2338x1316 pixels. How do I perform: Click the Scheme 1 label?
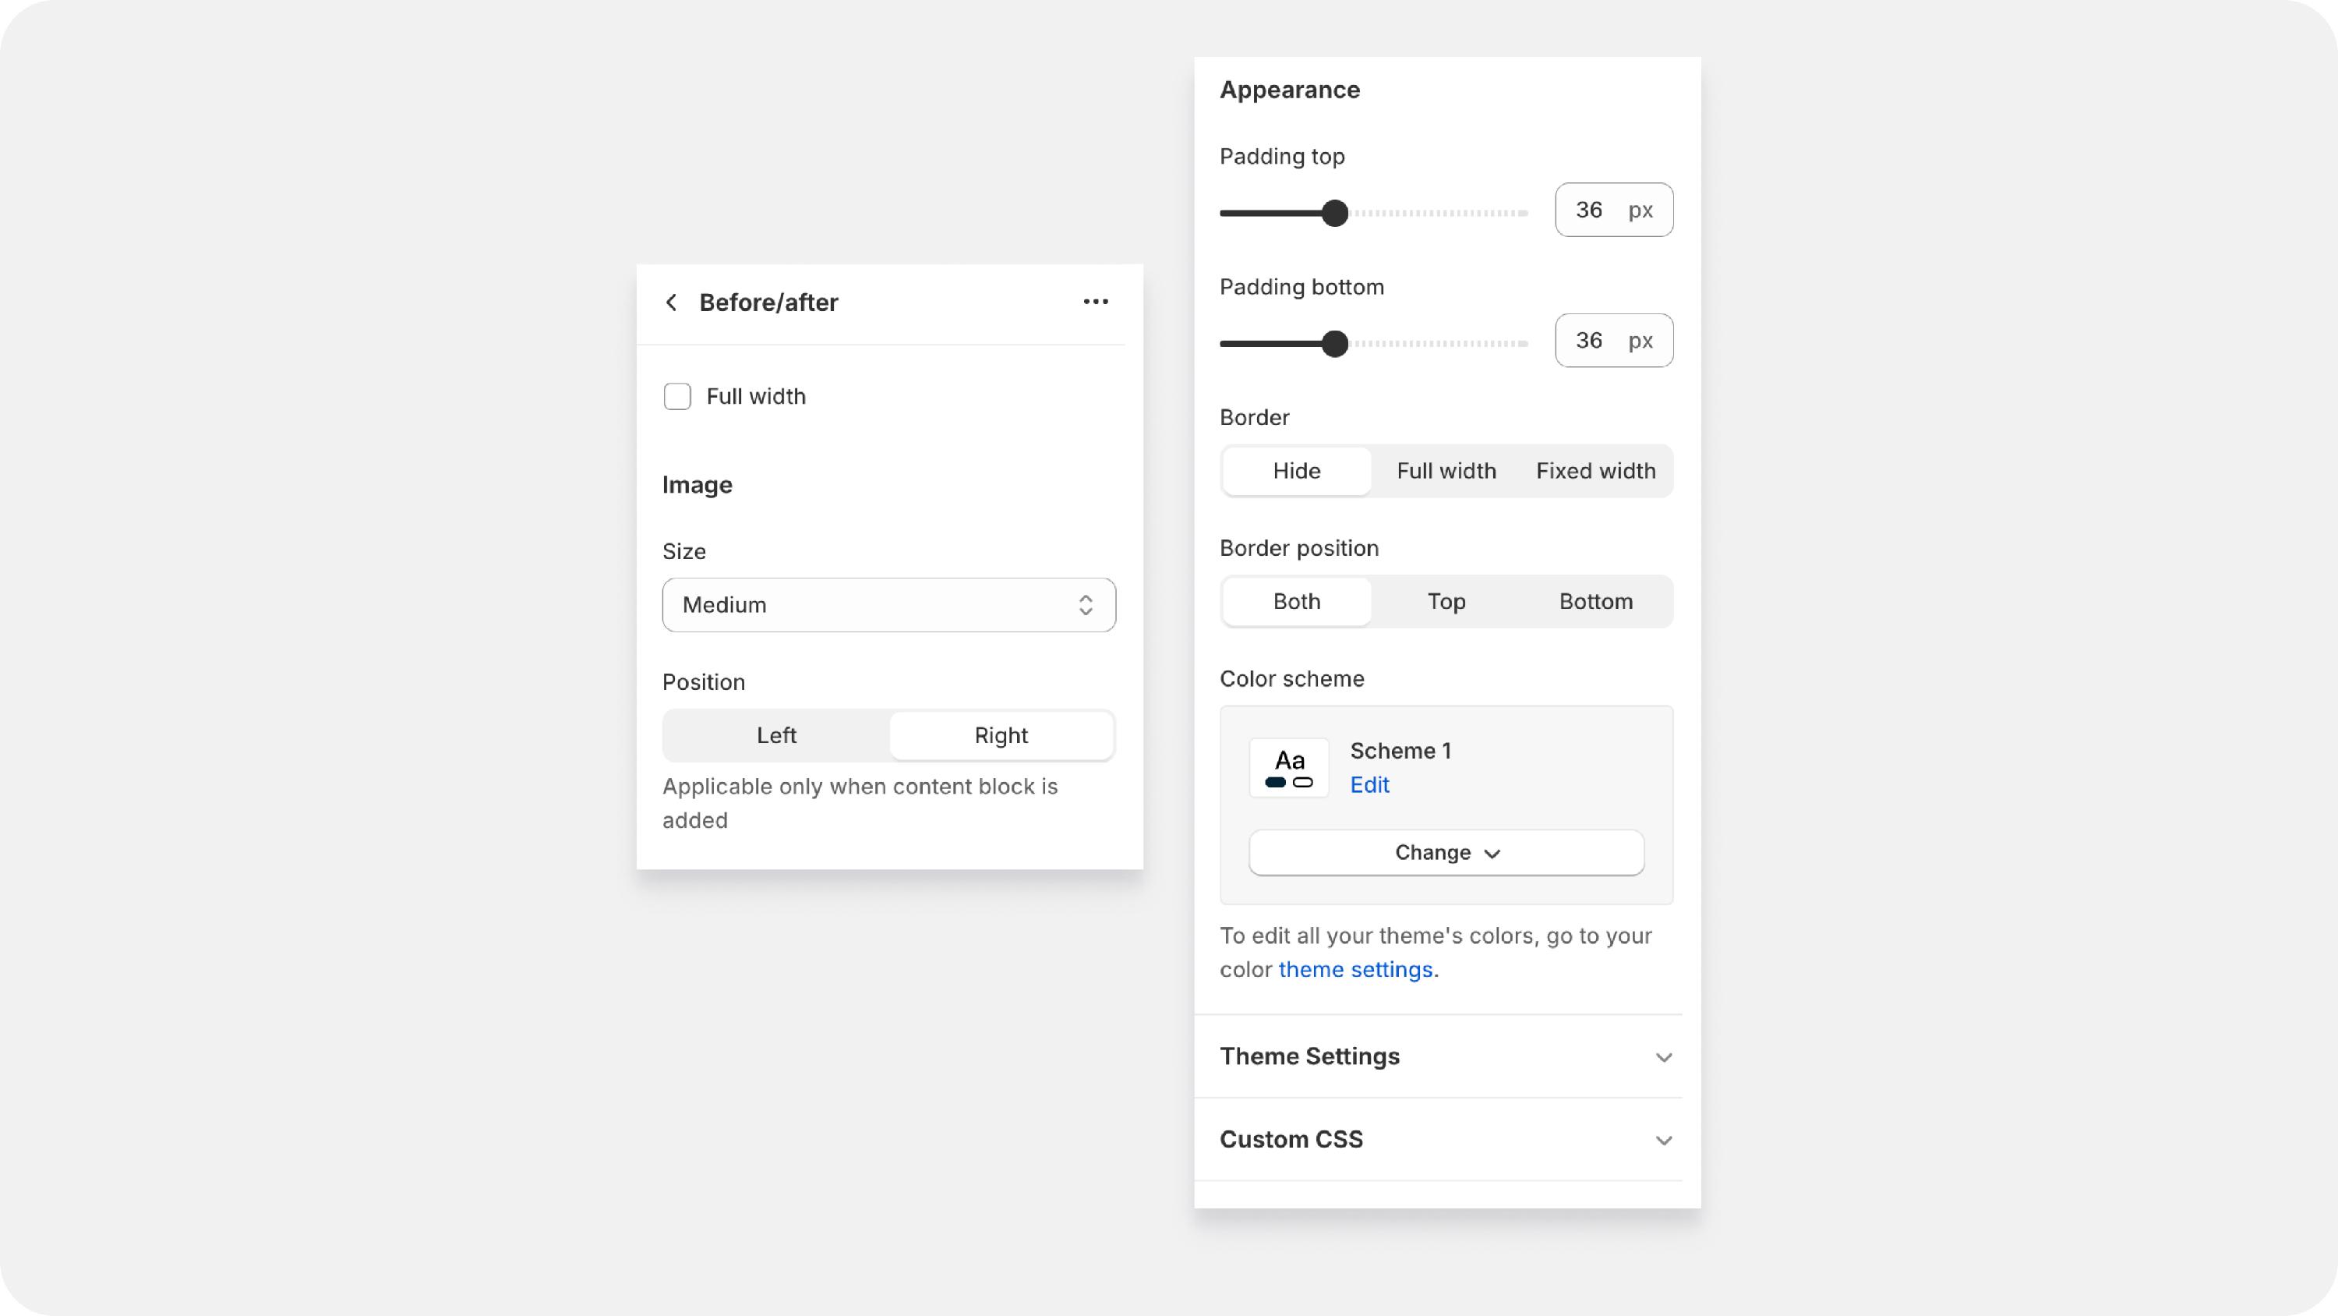[x=1400, y=751]
